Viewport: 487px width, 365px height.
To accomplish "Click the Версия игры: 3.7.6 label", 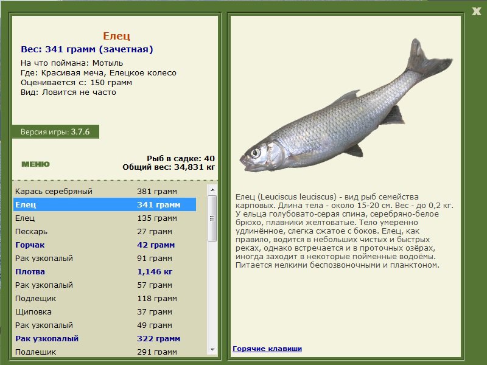I will (x=55, y=131).
